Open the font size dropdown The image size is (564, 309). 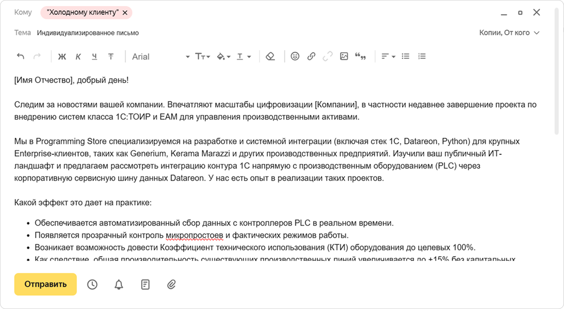pos(203,57)
